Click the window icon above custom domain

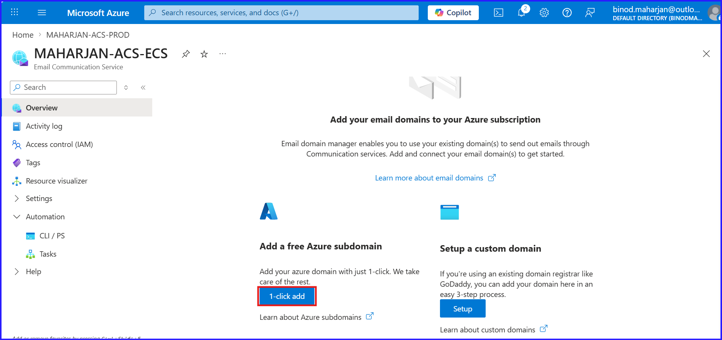pyautogui.click(x=449, y=212)
